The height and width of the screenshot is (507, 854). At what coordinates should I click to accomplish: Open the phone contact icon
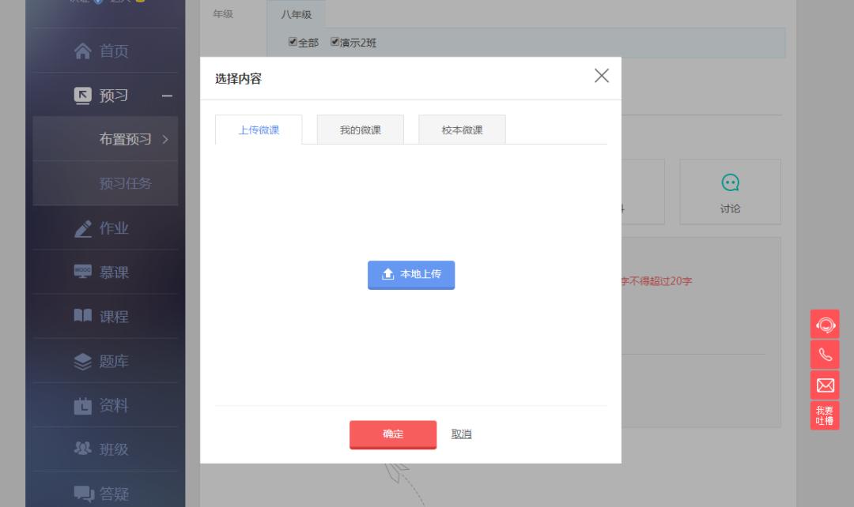(824, 354)
